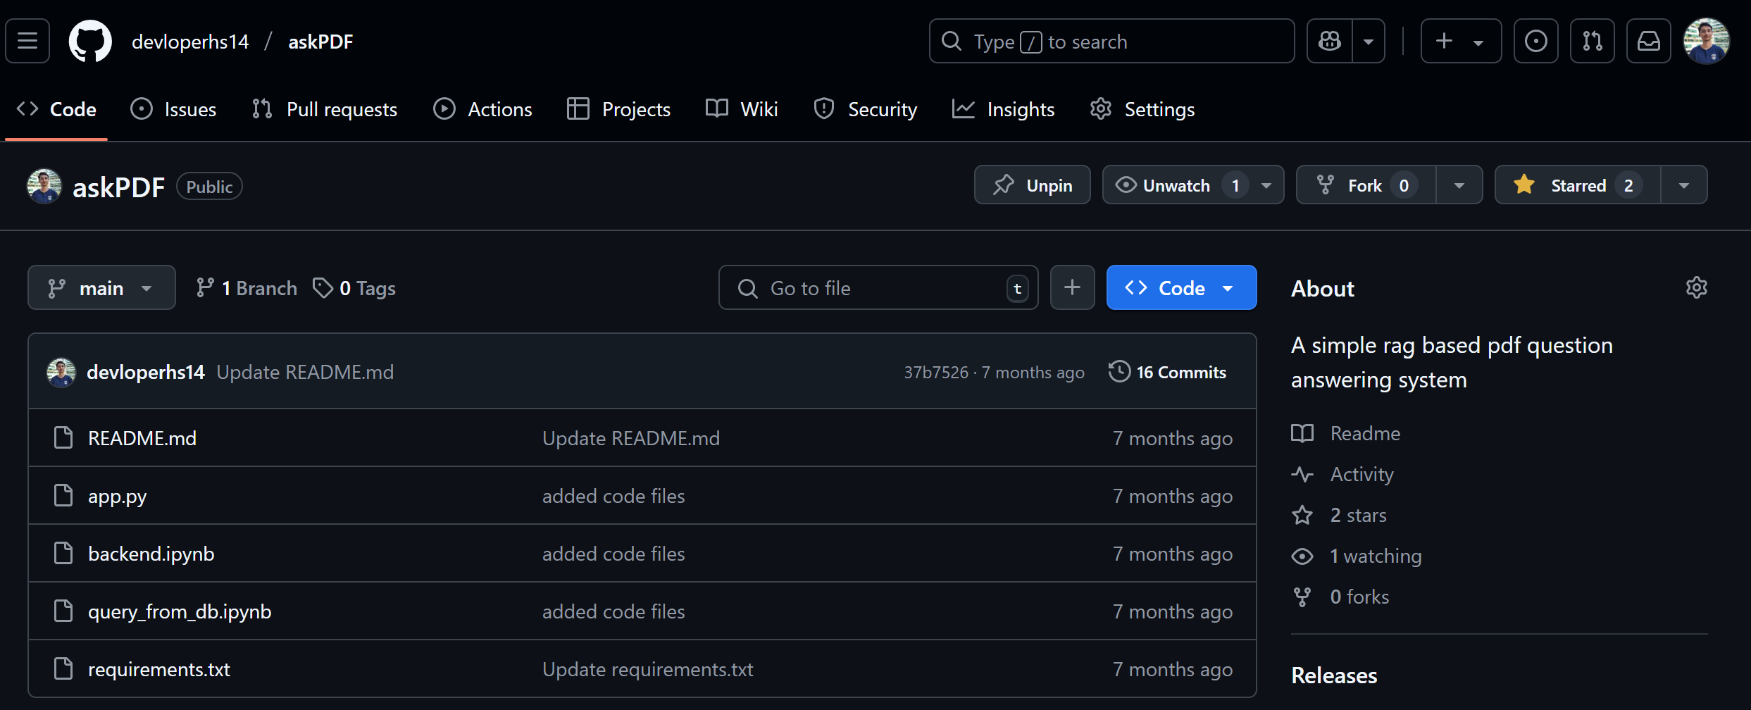Open query_from_db.ipynb file
This screenshot has height=710, width=1751.
coord(180,611)
